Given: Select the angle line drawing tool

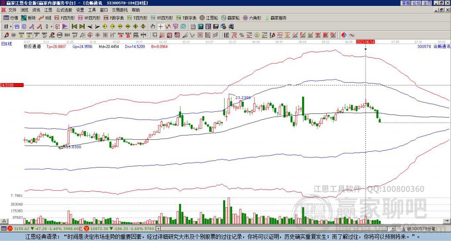Looking at the screenshot, I should (185, 35).
